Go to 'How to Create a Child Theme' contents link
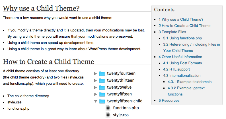Screen dimensions: 226x119 tap(184, 26)
